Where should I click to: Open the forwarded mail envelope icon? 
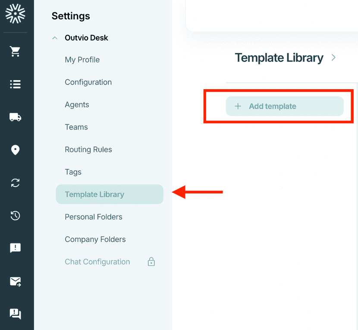coord(15,282)
